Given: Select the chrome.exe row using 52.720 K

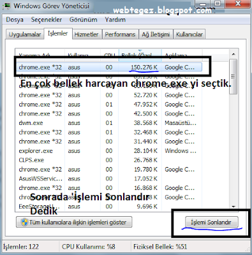Looking at the screenshot, I should [x=109, y=95].
